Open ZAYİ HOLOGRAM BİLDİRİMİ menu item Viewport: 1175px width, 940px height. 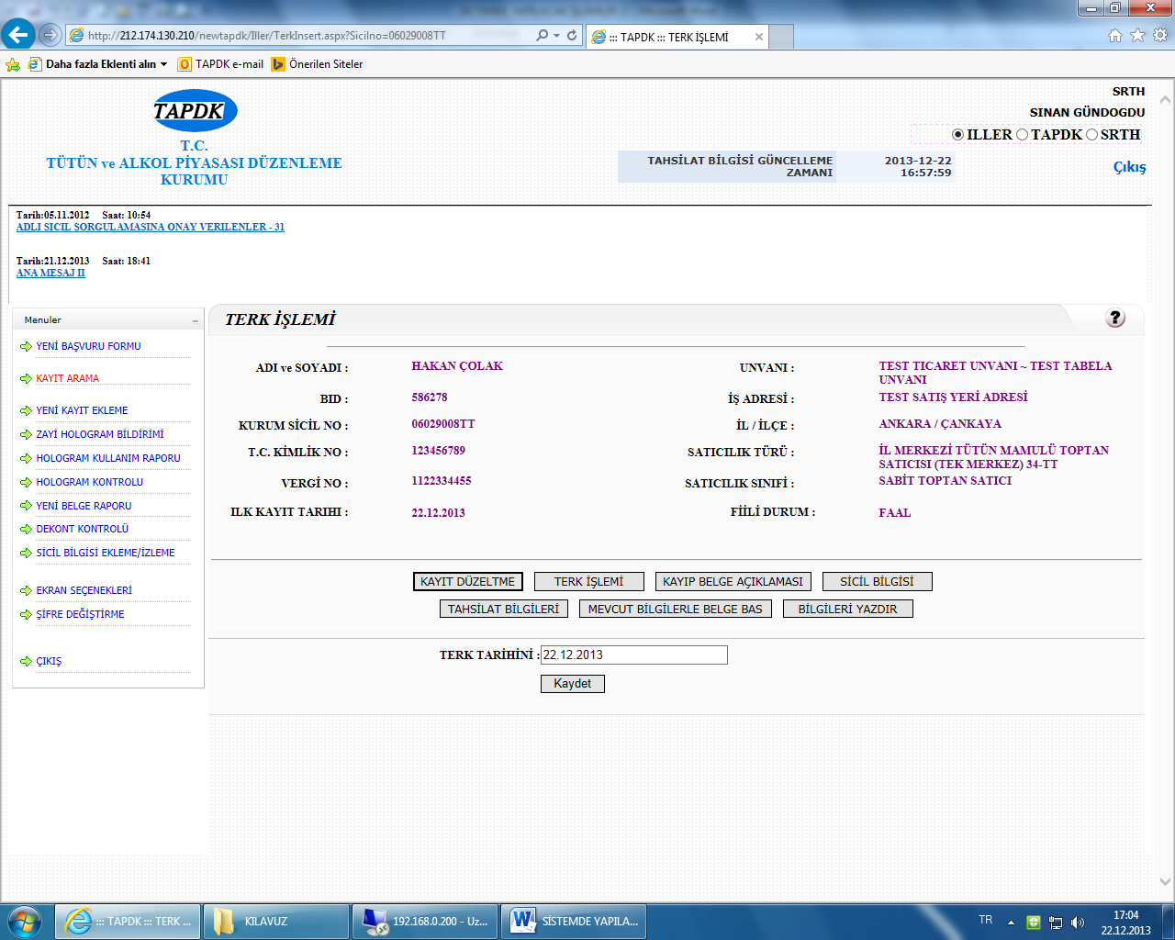(100, 434)
